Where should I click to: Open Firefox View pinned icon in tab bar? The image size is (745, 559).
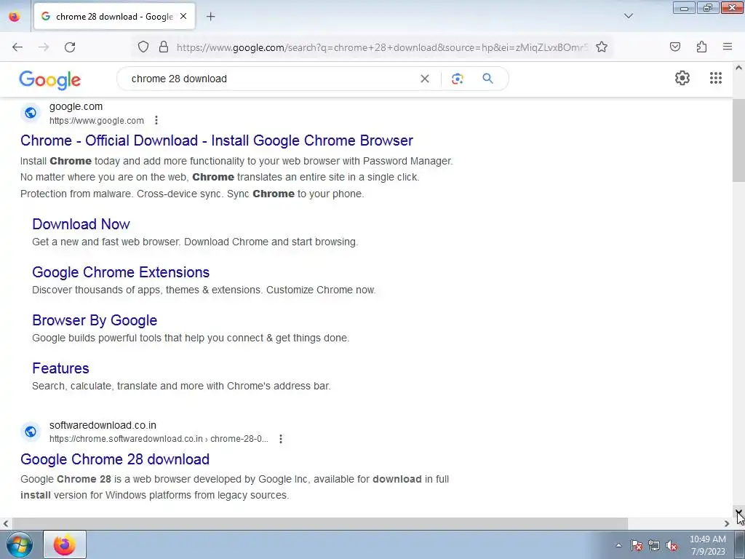[x=15, y=17]
